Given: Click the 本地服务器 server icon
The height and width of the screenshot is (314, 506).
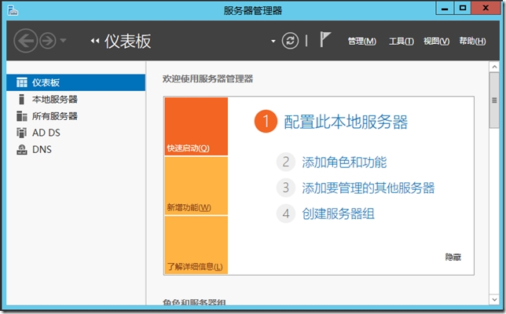Looking at the screenshot, I should point(22,99).
